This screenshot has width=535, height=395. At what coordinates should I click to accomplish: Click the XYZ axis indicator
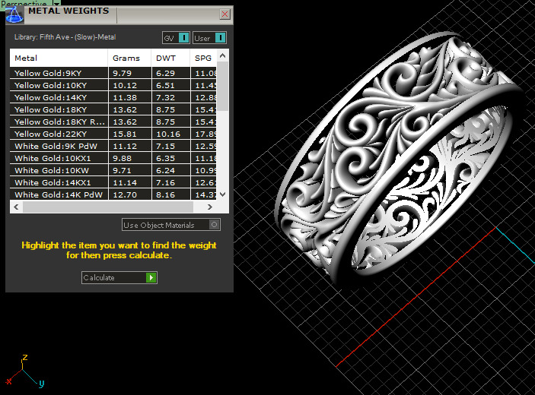(x=24, y=371)
